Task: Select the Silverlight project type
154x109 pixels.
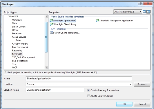Action: tap(17, 54)
